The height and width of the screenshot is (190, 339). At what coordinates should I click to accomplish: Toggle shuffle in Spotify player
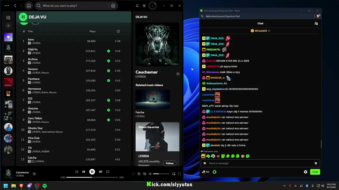point(77,172)
